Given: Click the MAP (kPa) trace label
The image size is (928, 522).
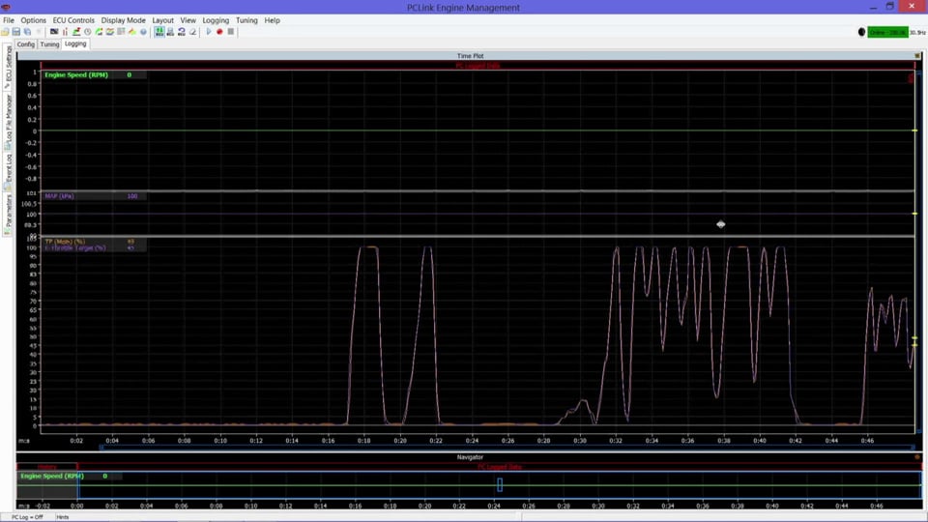Looking at the screenshot, I should pyautogui.click(x=59, y=196).
